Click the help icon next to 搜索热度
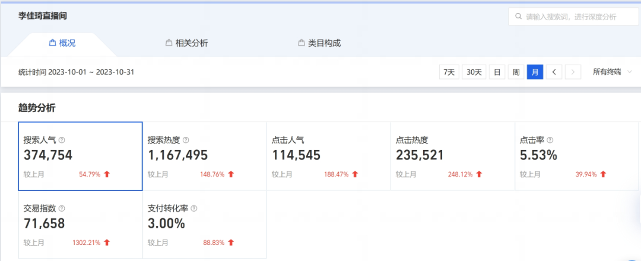The image size is (641, 261). click(x=186, y=140)
